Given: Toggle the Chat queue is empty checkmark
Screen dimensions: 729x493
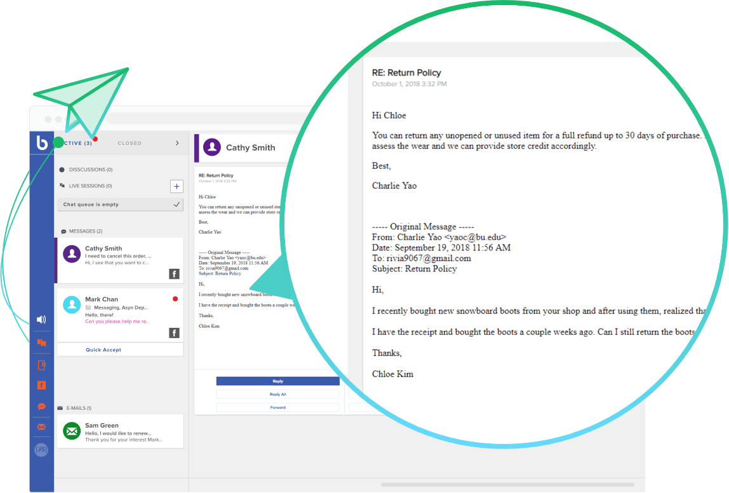Looking at the screenshot, I should tap(177, 205).
